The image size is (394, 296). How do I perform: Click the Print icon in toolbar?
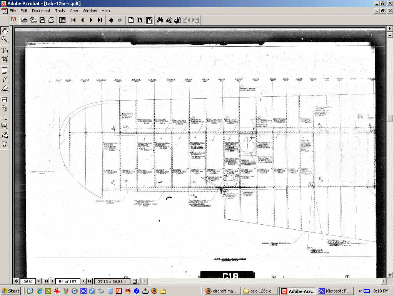coord(51,20)
